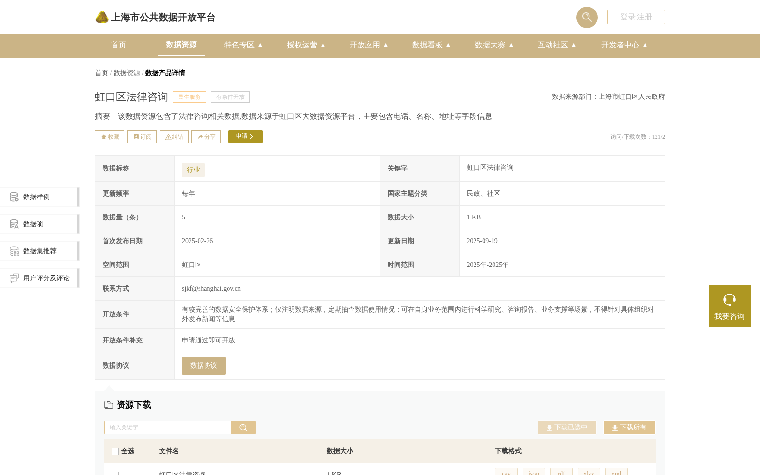Open the 我要咨询 headset widget

[730, 306]
